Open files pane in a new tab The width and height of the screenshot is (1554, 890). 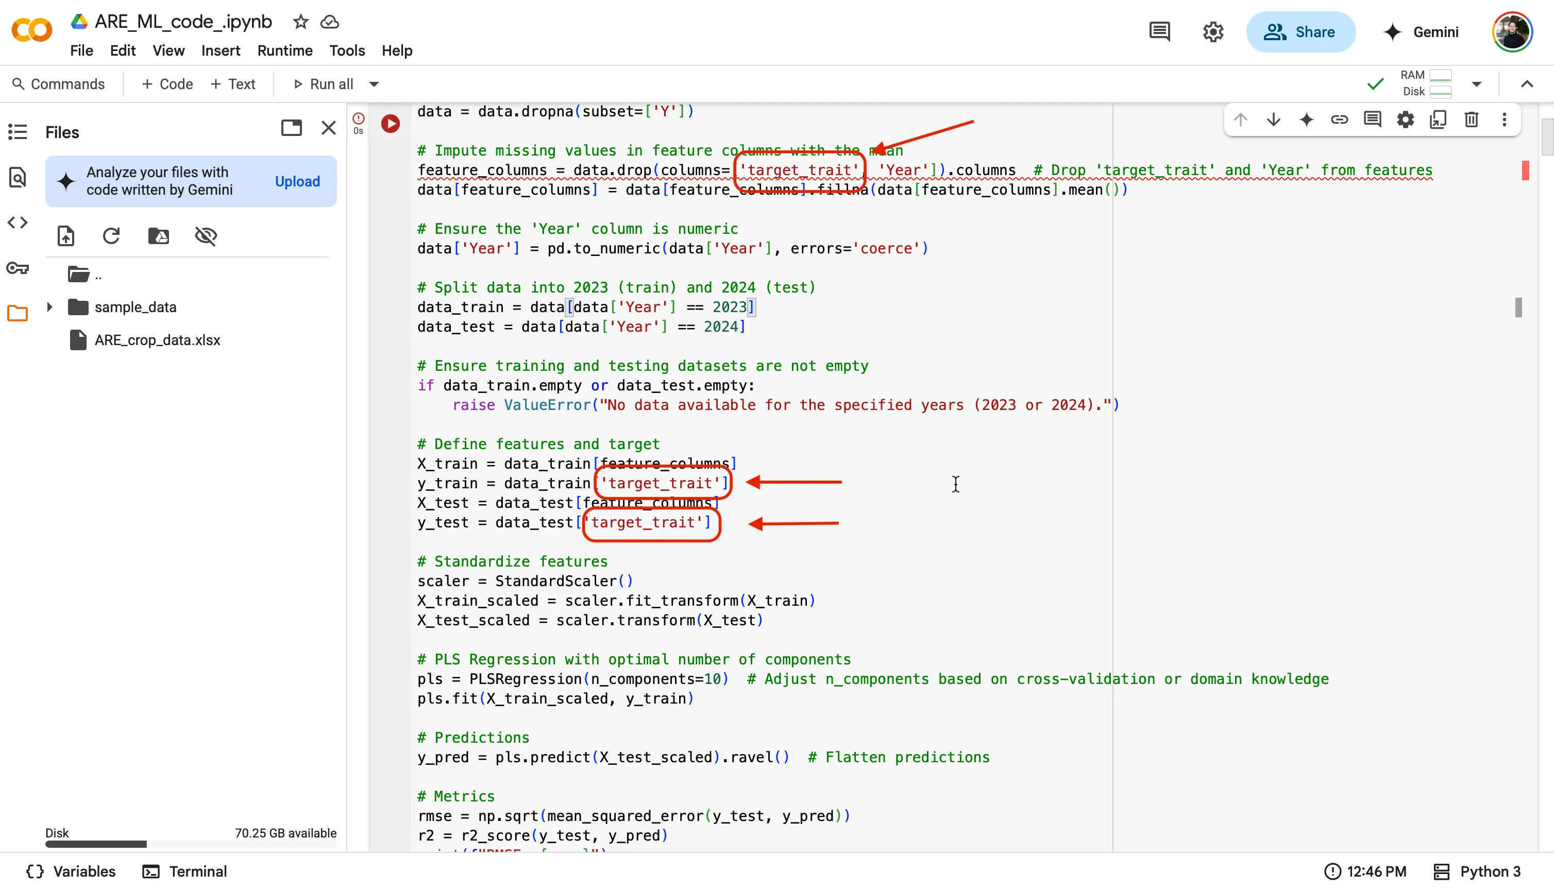[292, 128]
